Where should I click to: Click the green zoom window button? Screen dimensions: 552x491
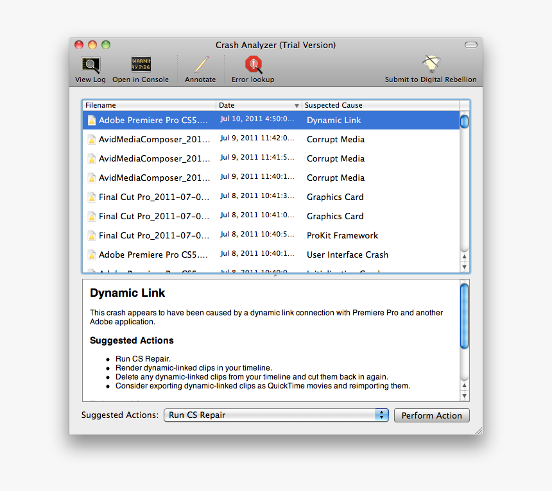coord(106,45)
